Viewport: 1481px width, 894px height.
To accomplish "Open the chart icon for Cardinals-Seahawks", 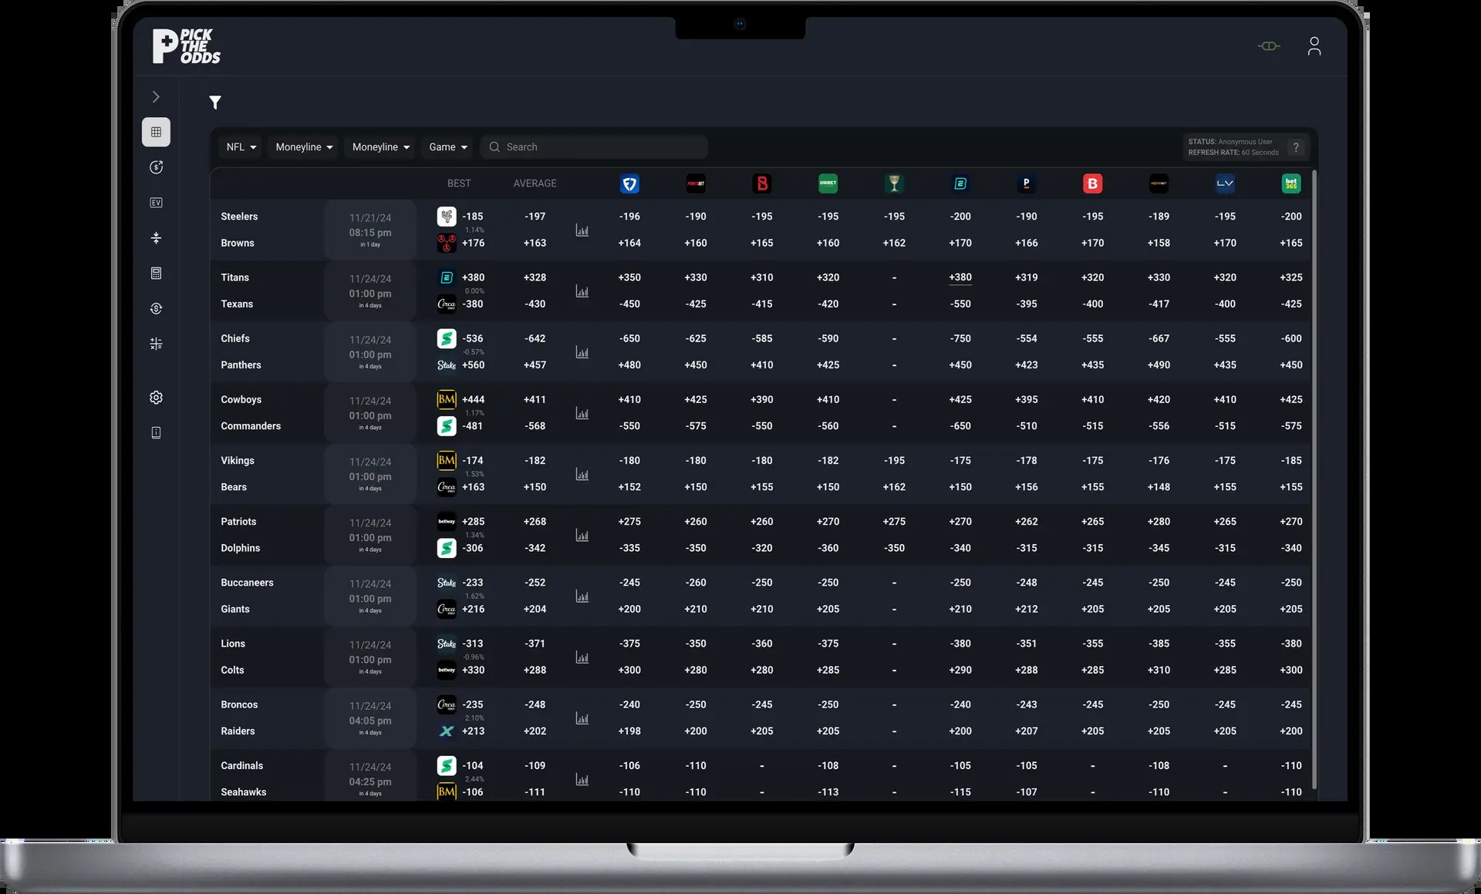I will coord(582,779).
